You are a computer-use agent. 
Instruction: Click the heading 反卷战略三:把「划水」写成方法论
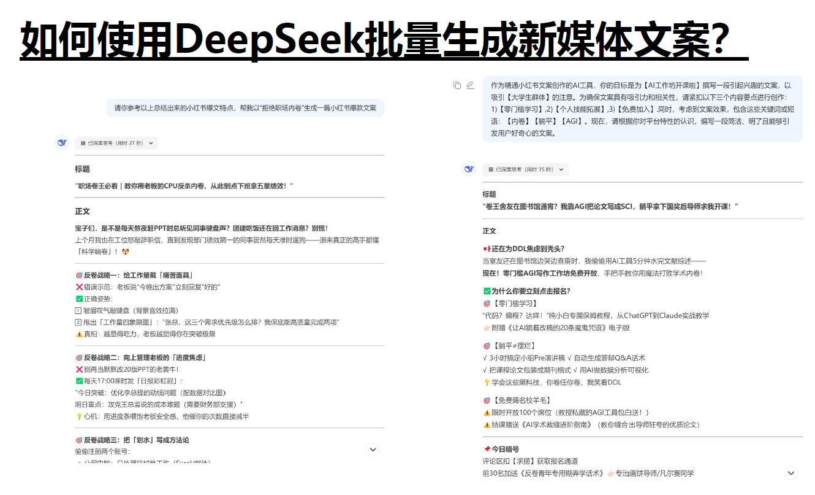click(x=132, y=440)
